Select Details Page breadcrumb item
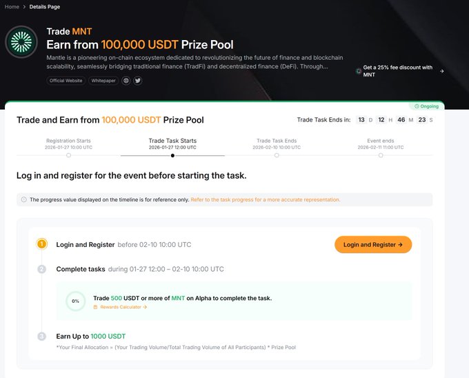This screenshot has height=378, width=469. coord(43,7)
